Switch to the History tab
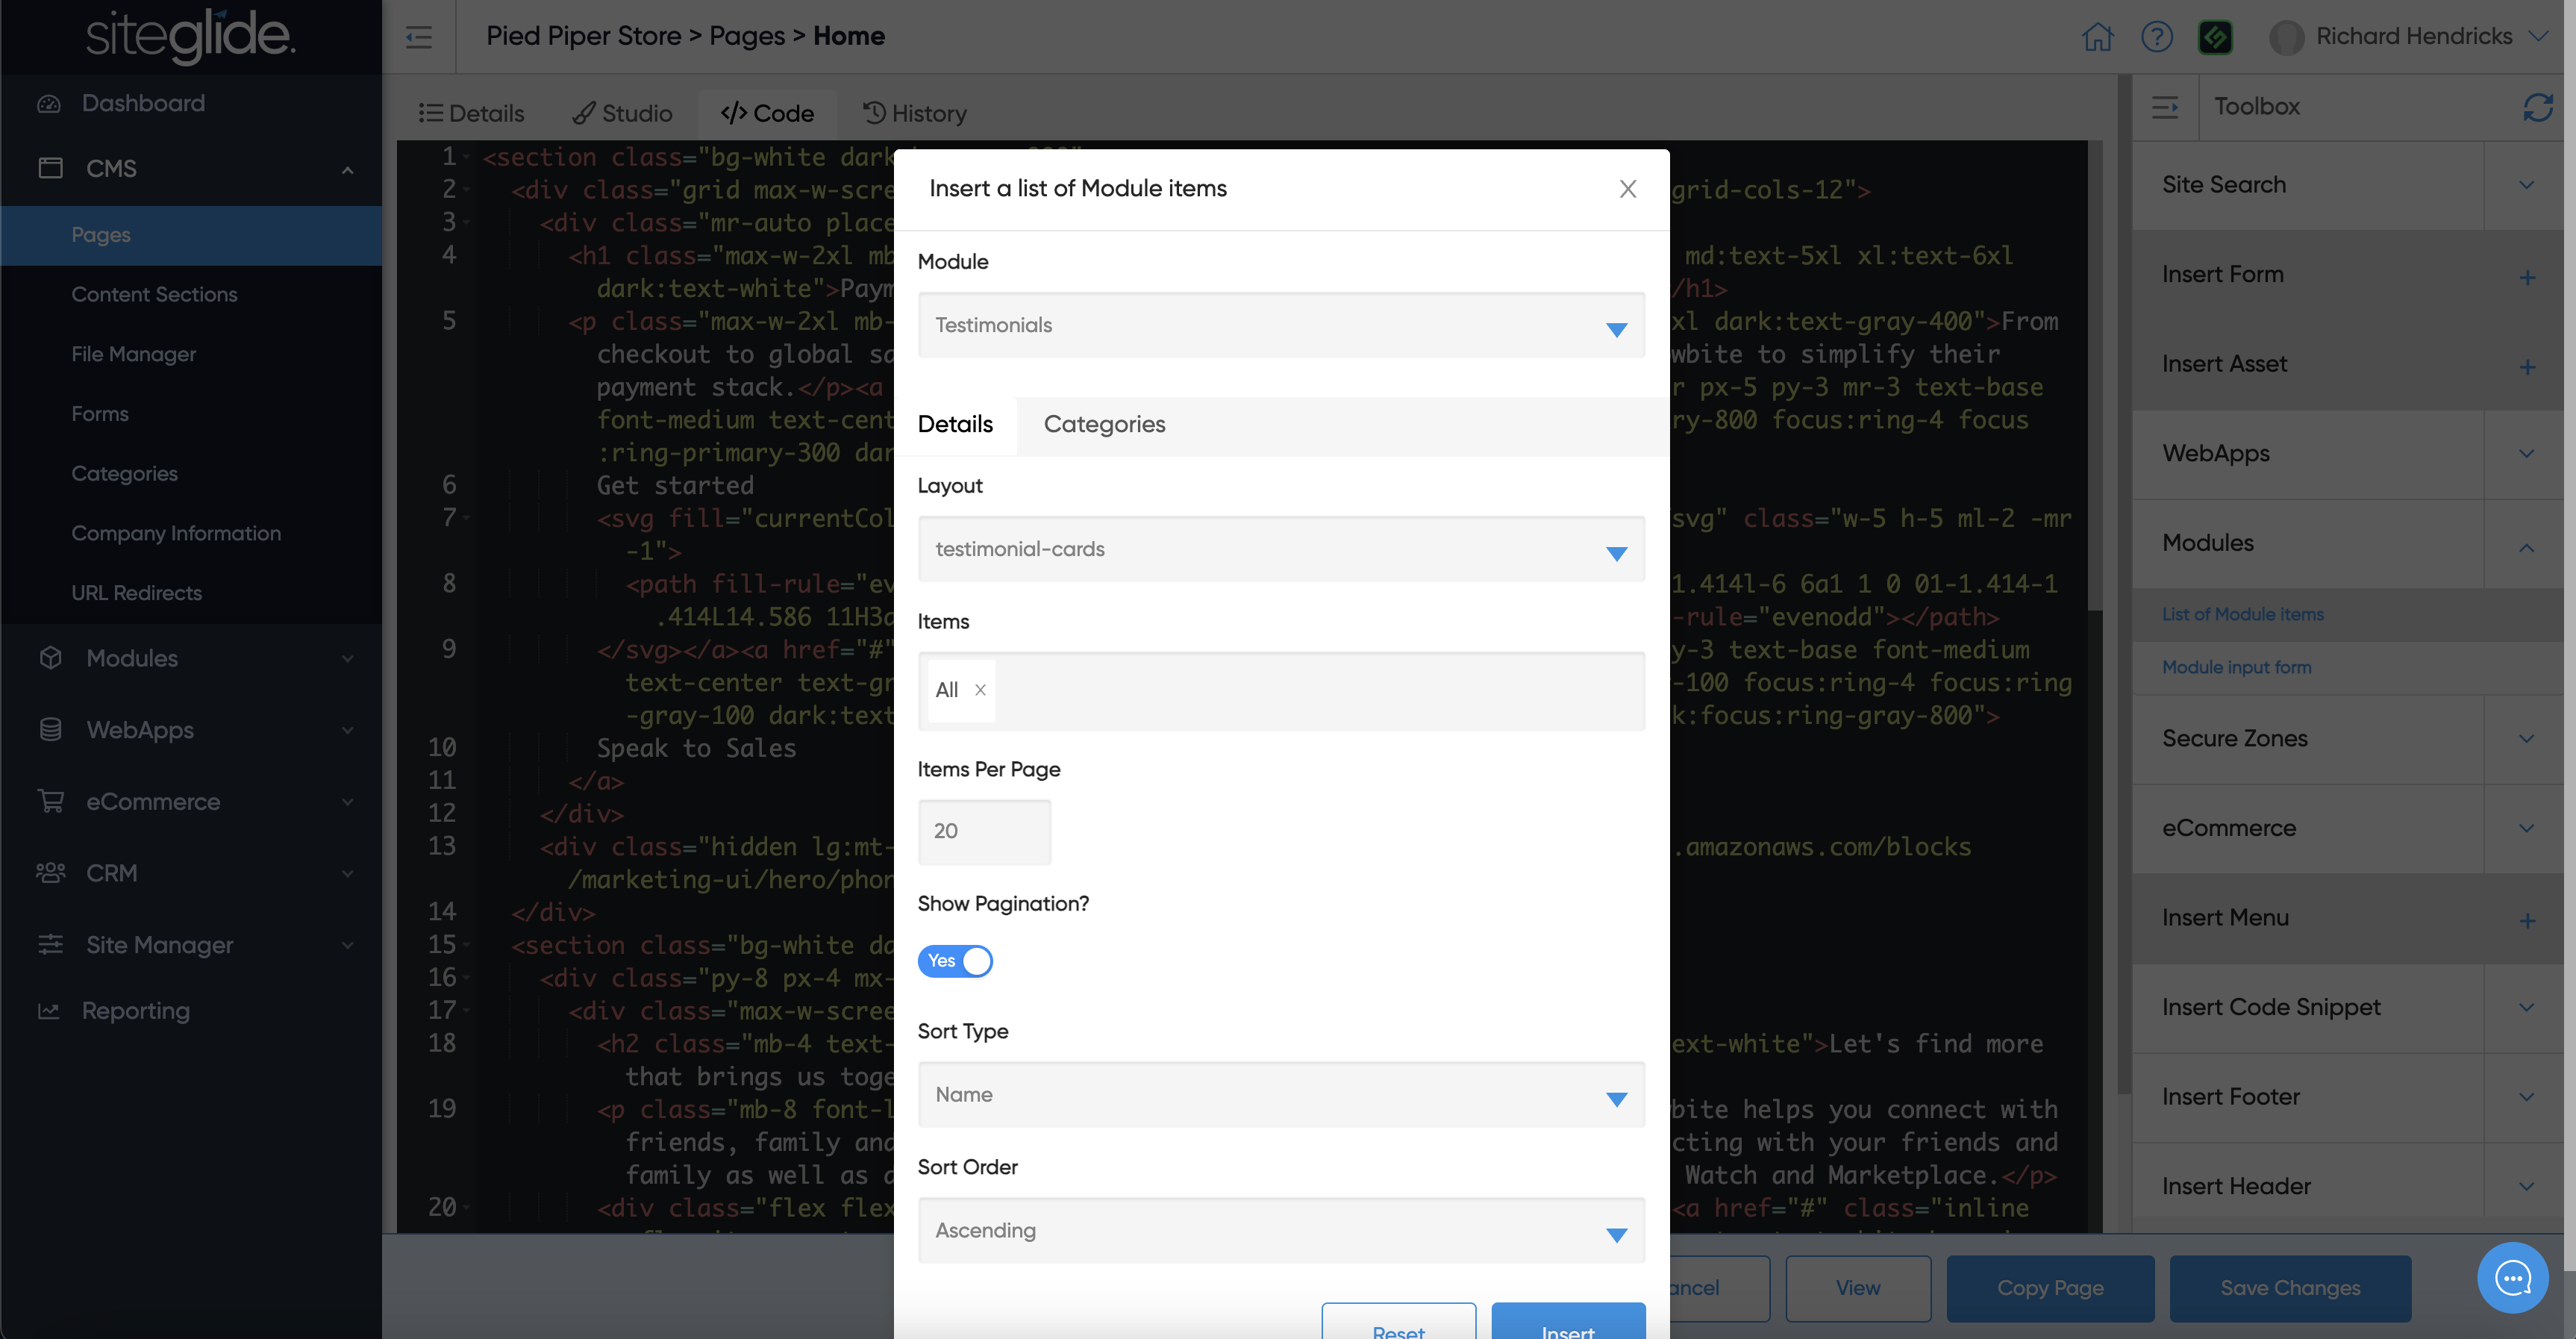The image size is (2576, 1339). click(915, 113)
